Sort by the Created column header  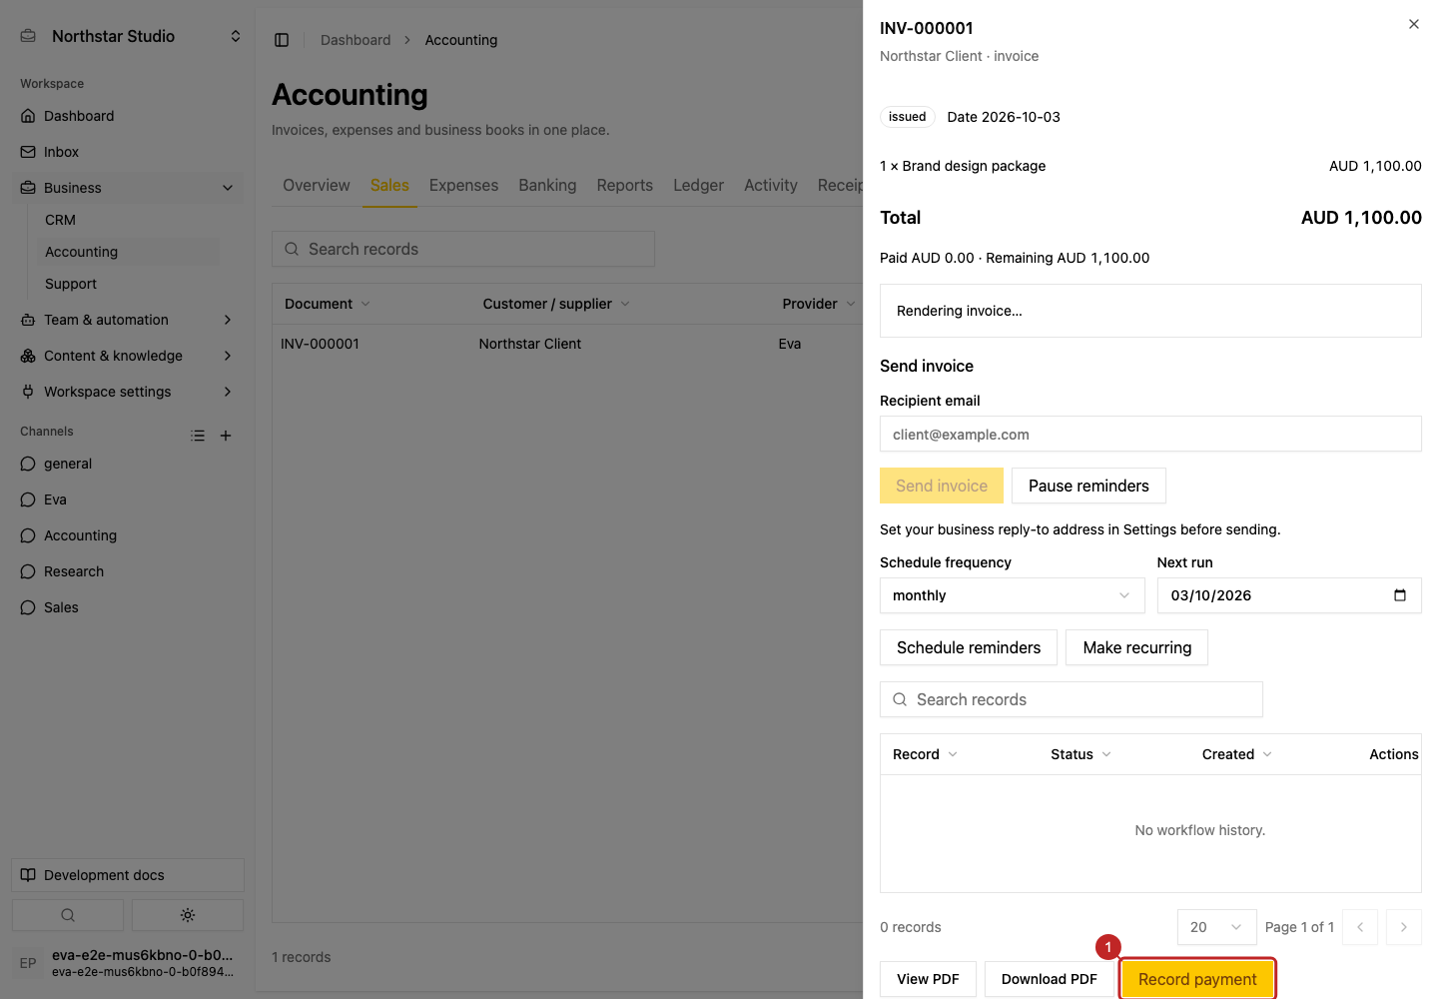coord(1236,754)
